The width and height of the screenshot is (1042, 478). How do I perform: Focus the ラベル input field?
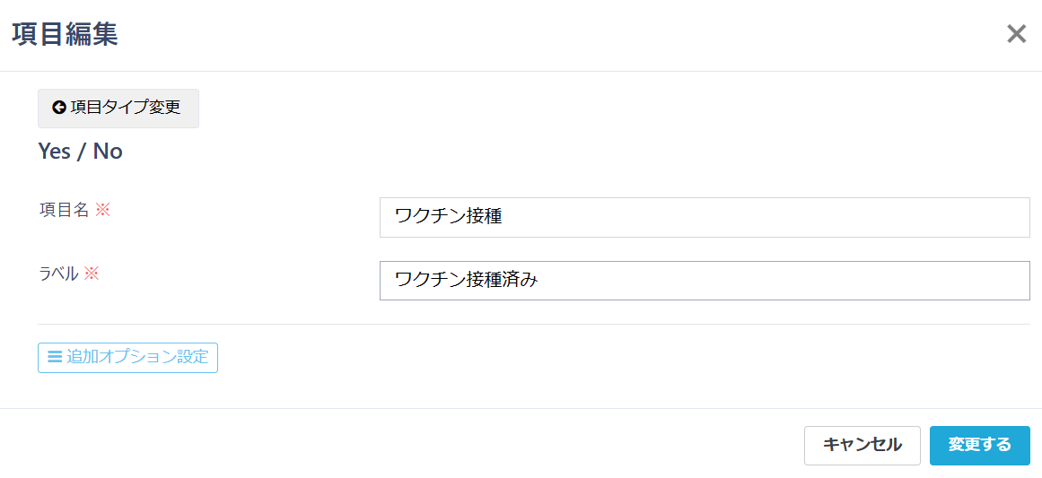705,281
